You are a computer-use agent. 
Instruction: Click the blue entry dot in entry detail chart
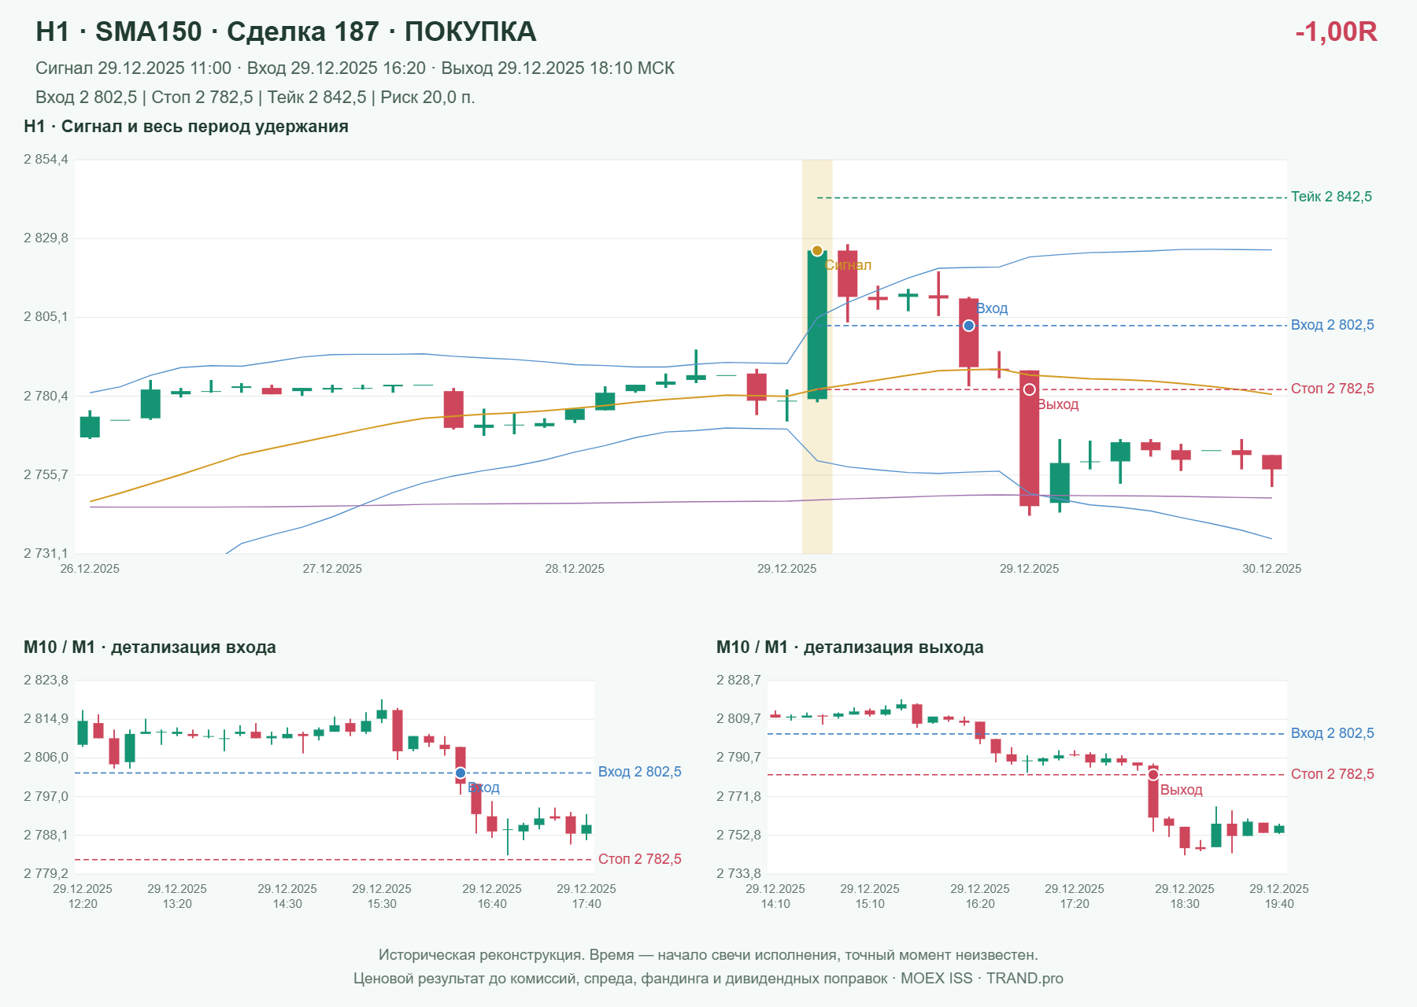click(x=461, y=773)
